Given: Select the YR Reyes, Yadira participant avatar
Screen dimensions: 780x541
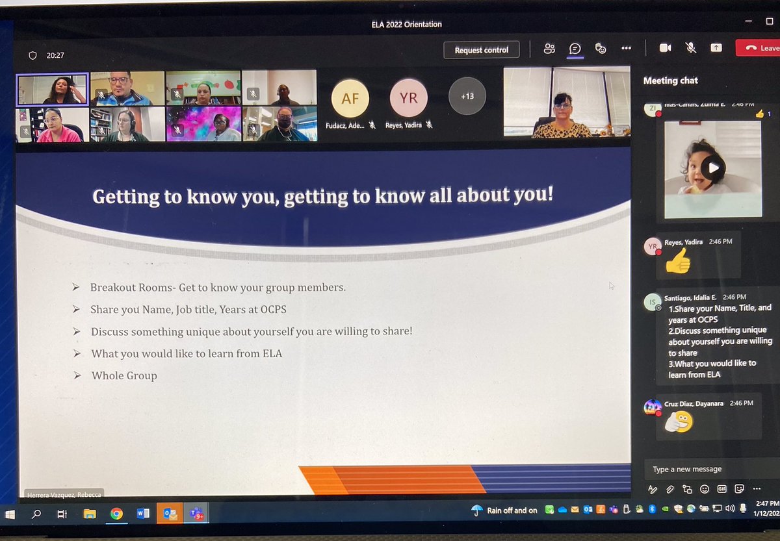Looking at the screenshot, I should 409,99.
